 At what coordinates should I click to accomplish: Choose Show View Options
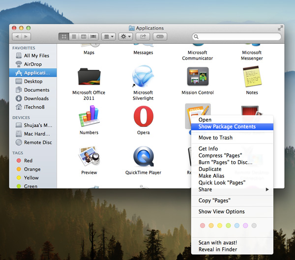(x=232, y=212)
